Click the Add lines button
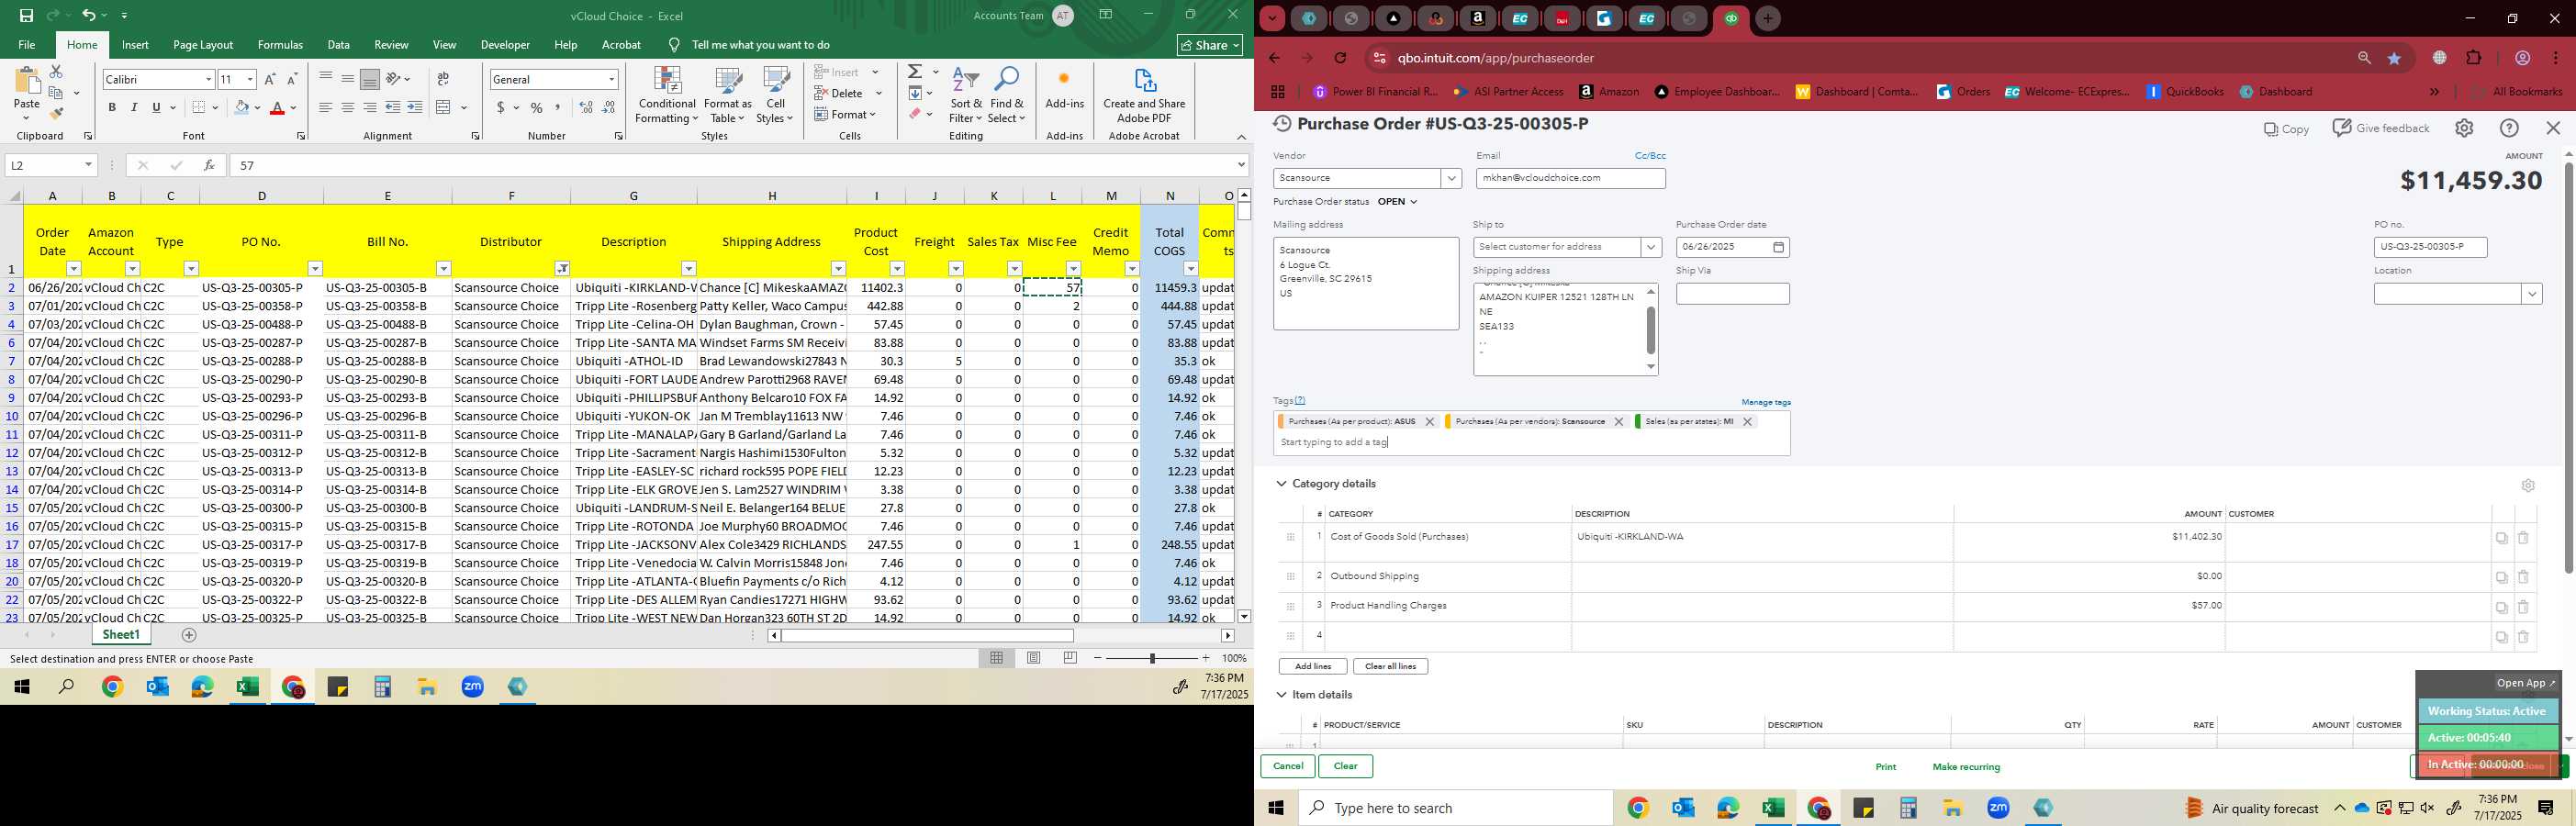This screenshot has width=2576, height=826. click(x=1312, y=666)
